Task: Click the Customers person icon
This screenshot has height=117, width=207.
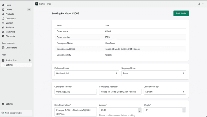Action: [x=3, y=18]
